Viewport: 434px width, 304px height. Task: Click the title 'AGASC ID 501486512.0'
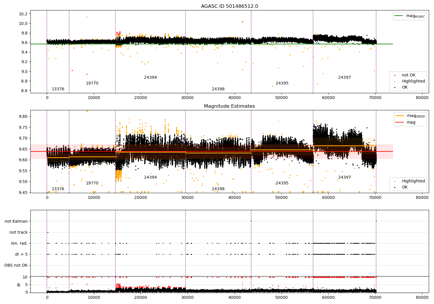[x=229, y=6]
